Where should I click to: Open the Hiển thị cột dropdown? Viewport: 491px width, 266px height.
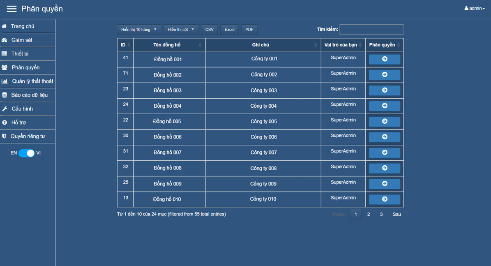point(181,30)
